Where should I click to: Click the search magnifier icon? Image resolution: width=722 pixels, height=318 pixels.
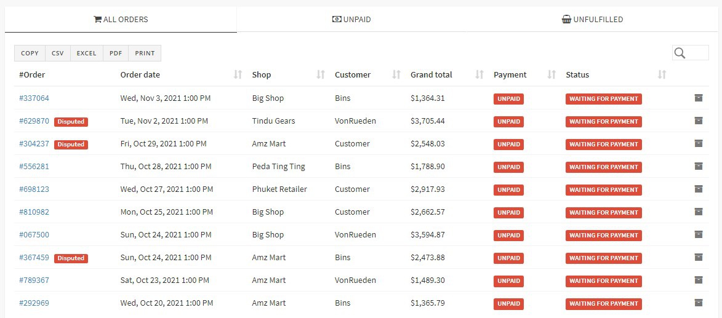[x=680, y=54]
